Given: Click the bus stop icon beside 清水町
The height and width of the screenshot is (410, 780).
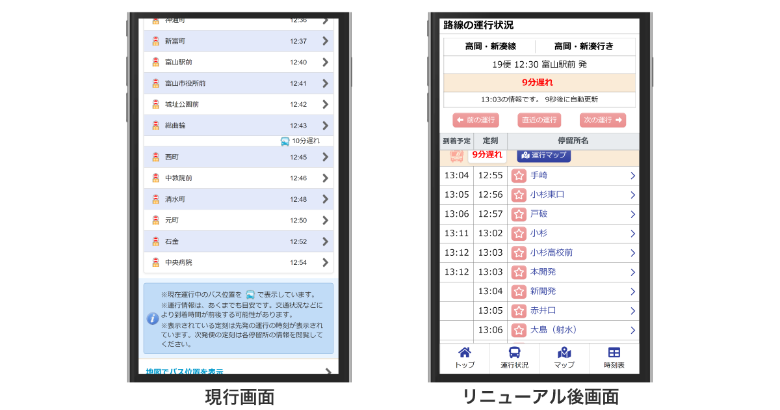Looking at the screenshot, I should pyautogui.click(x=155, y=199).
